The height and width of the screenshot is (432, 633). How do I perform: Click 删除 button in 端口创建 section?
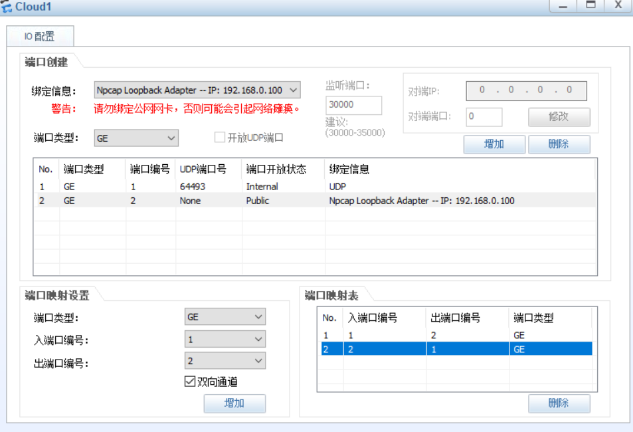(559, 144)
